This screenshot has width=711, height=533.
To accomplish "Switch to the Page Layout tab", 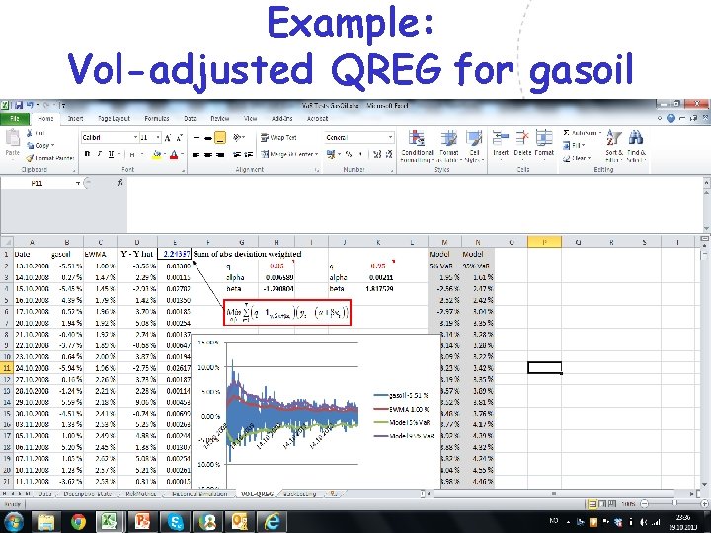I will point(114,118).
